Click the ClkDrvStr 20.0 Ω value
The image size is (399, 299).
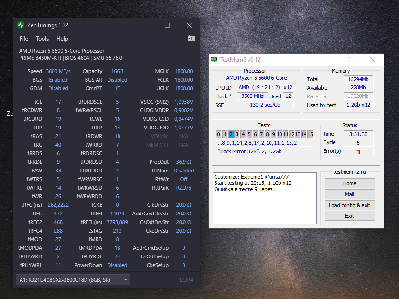pos(183,205)
